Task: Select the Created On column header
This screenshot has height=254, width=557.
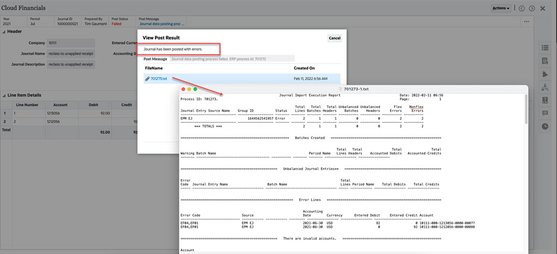Action: click(x=304, y=68)
